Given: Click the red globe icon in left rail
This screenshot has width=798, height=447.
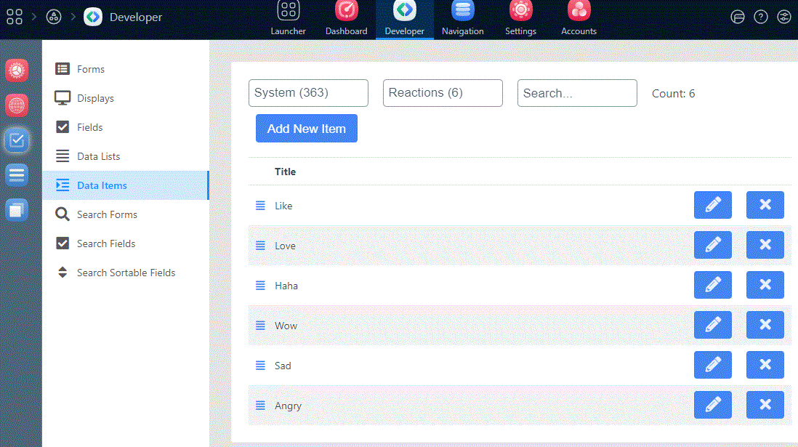Looking at the screenshot, I should tap(17, 105).
